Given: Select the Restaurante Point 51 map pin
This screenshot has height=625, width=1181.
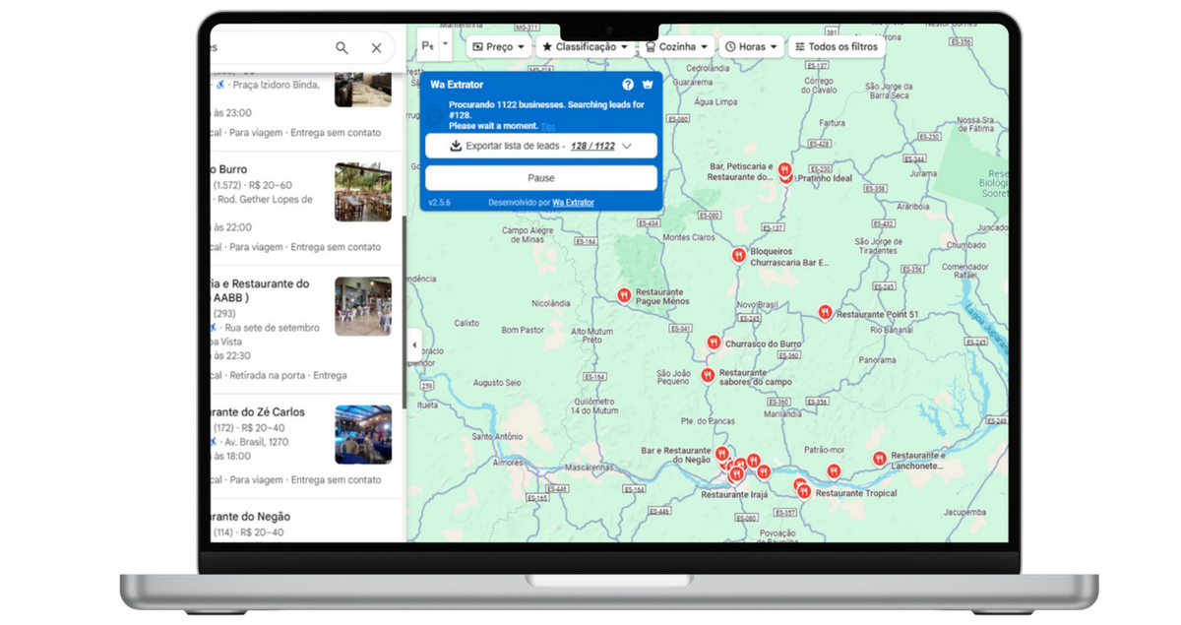Looking at the screenshot, I should click(x=825, y=312).
